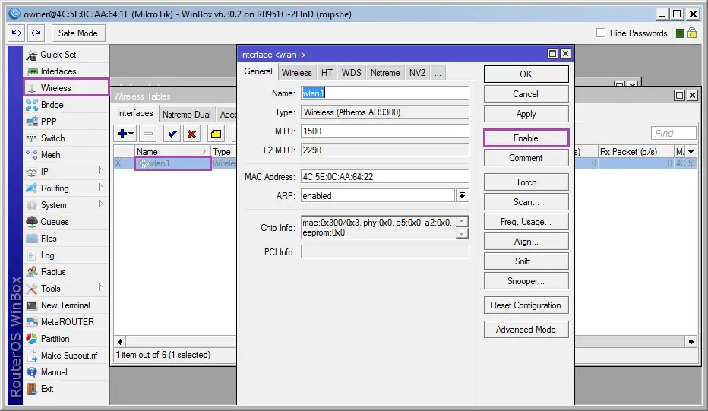The height and width of the screenshot is (411, 708).
Task: Click the Undo arrow icon in toolbar
Action: (16, 33)
